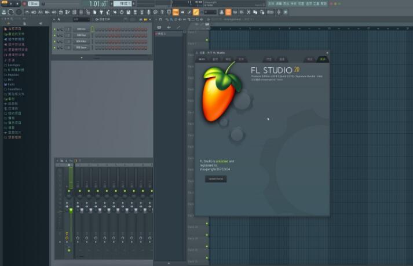Click the first browser item with document icon

12,29
